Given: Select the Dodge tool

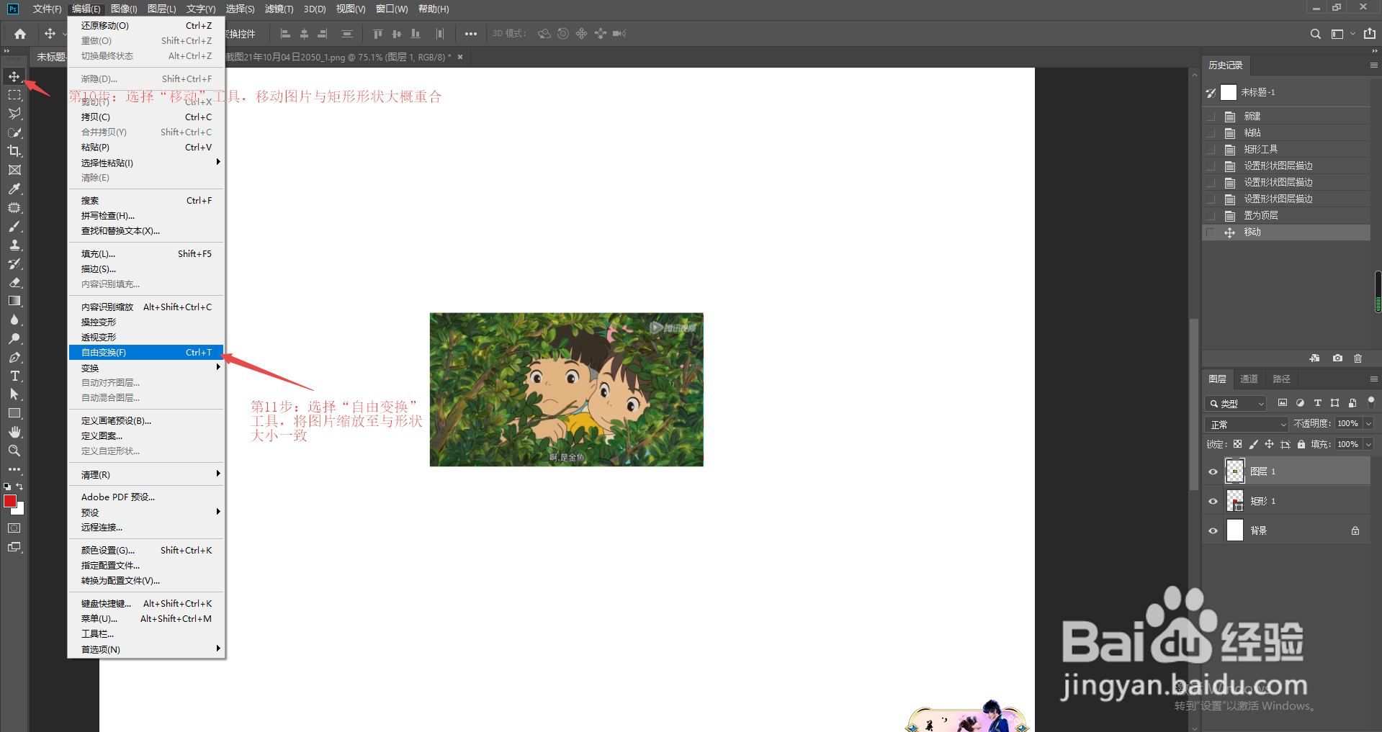Looking at the screenshot, I should tap(14, 339).
